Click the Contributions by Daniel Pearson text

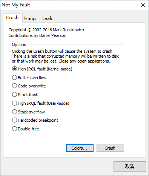[x=37, y=35]
